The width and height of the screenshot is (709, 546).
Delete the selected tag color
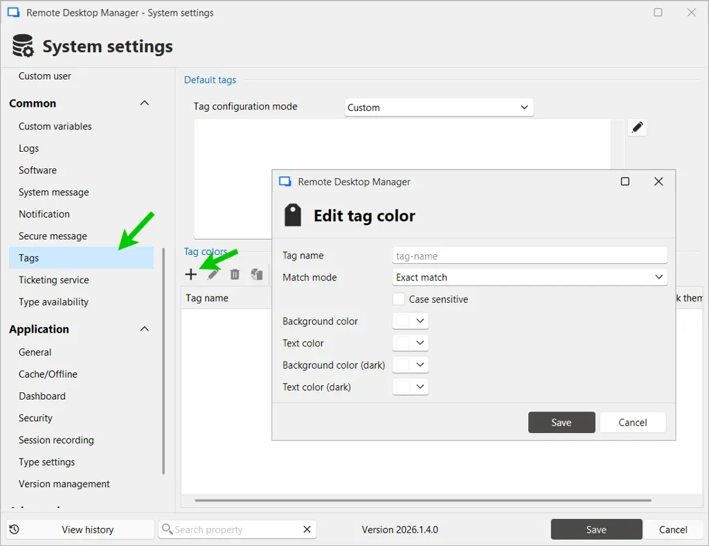click(x=235, y=274)
